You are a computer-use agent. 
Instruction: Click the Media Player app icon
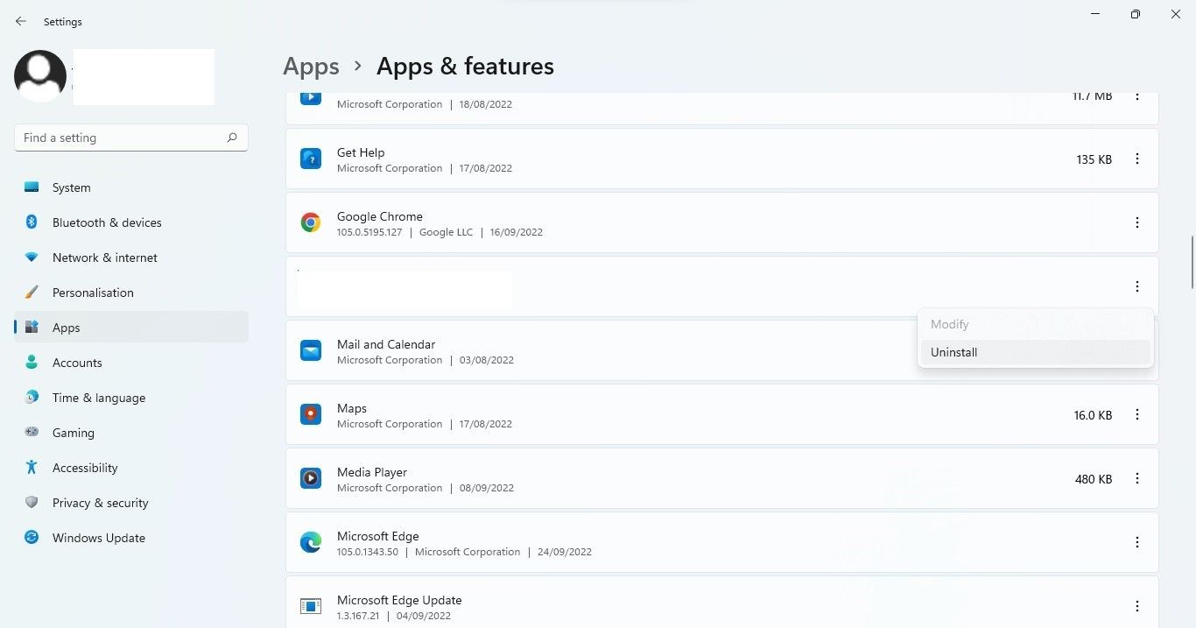coord(311,478)
